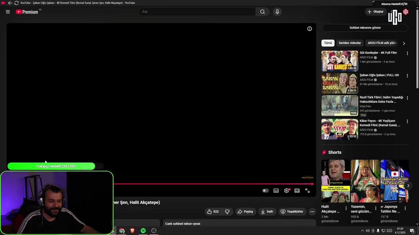Start voice search with microphone icon

tap(277, 12)
